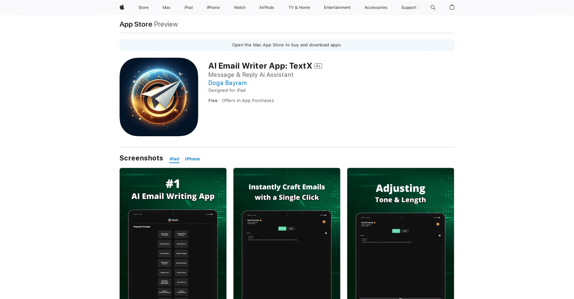Go to the Support page
The width and height of the screenshot is (574, 299).
[x=409, y=8]
